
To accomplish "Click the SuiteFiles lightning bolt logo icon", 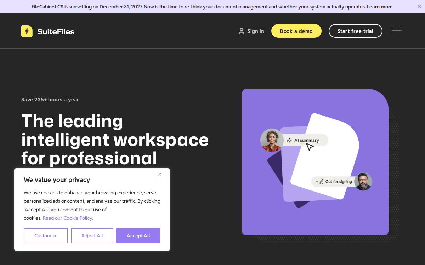I will [27, 31].
